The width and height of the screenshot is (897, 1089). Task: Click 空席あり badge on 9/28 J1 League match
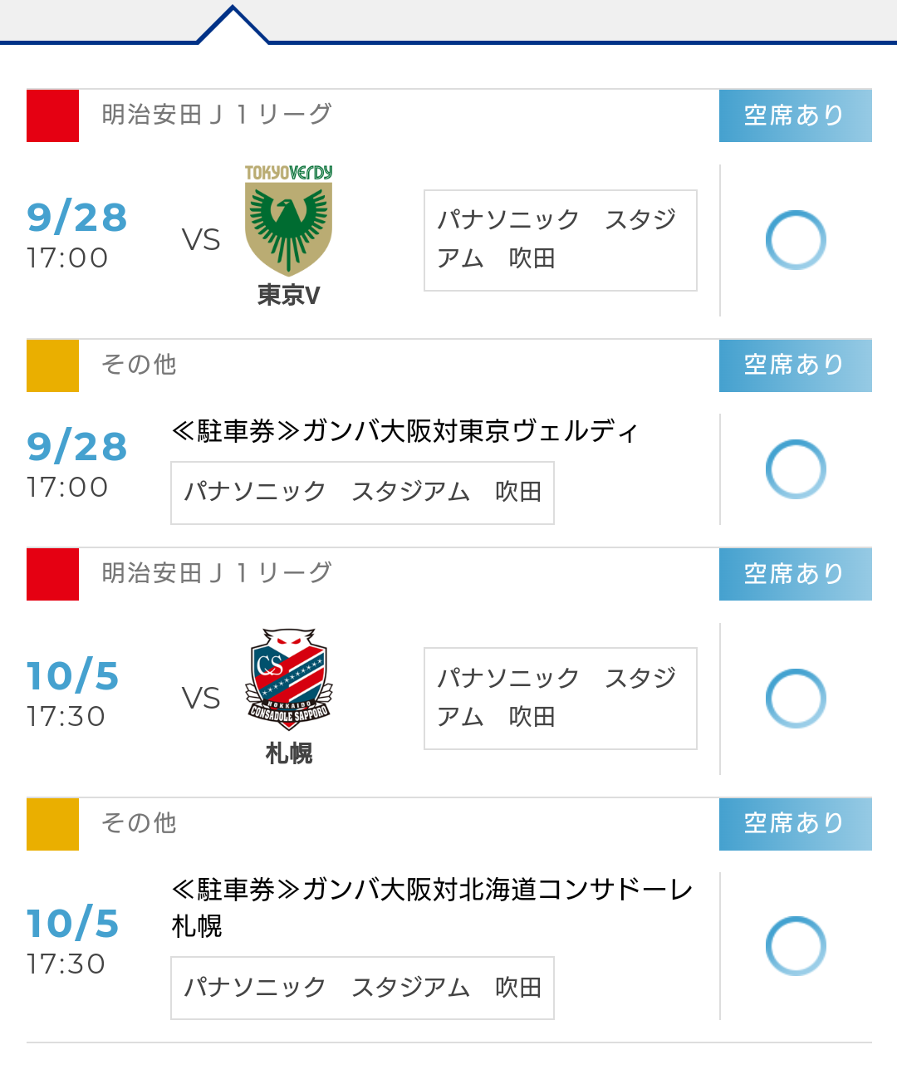(796, 115)
